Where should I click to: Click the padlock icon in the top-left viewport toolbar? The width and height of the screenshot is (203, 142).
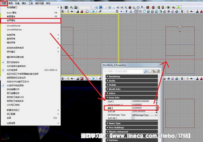[x=68, y=11]
